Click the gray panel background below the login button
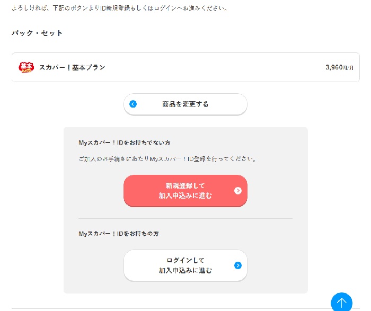Image resolution: width=371 pixels, height=311 pixels. (x=185, y=287)
